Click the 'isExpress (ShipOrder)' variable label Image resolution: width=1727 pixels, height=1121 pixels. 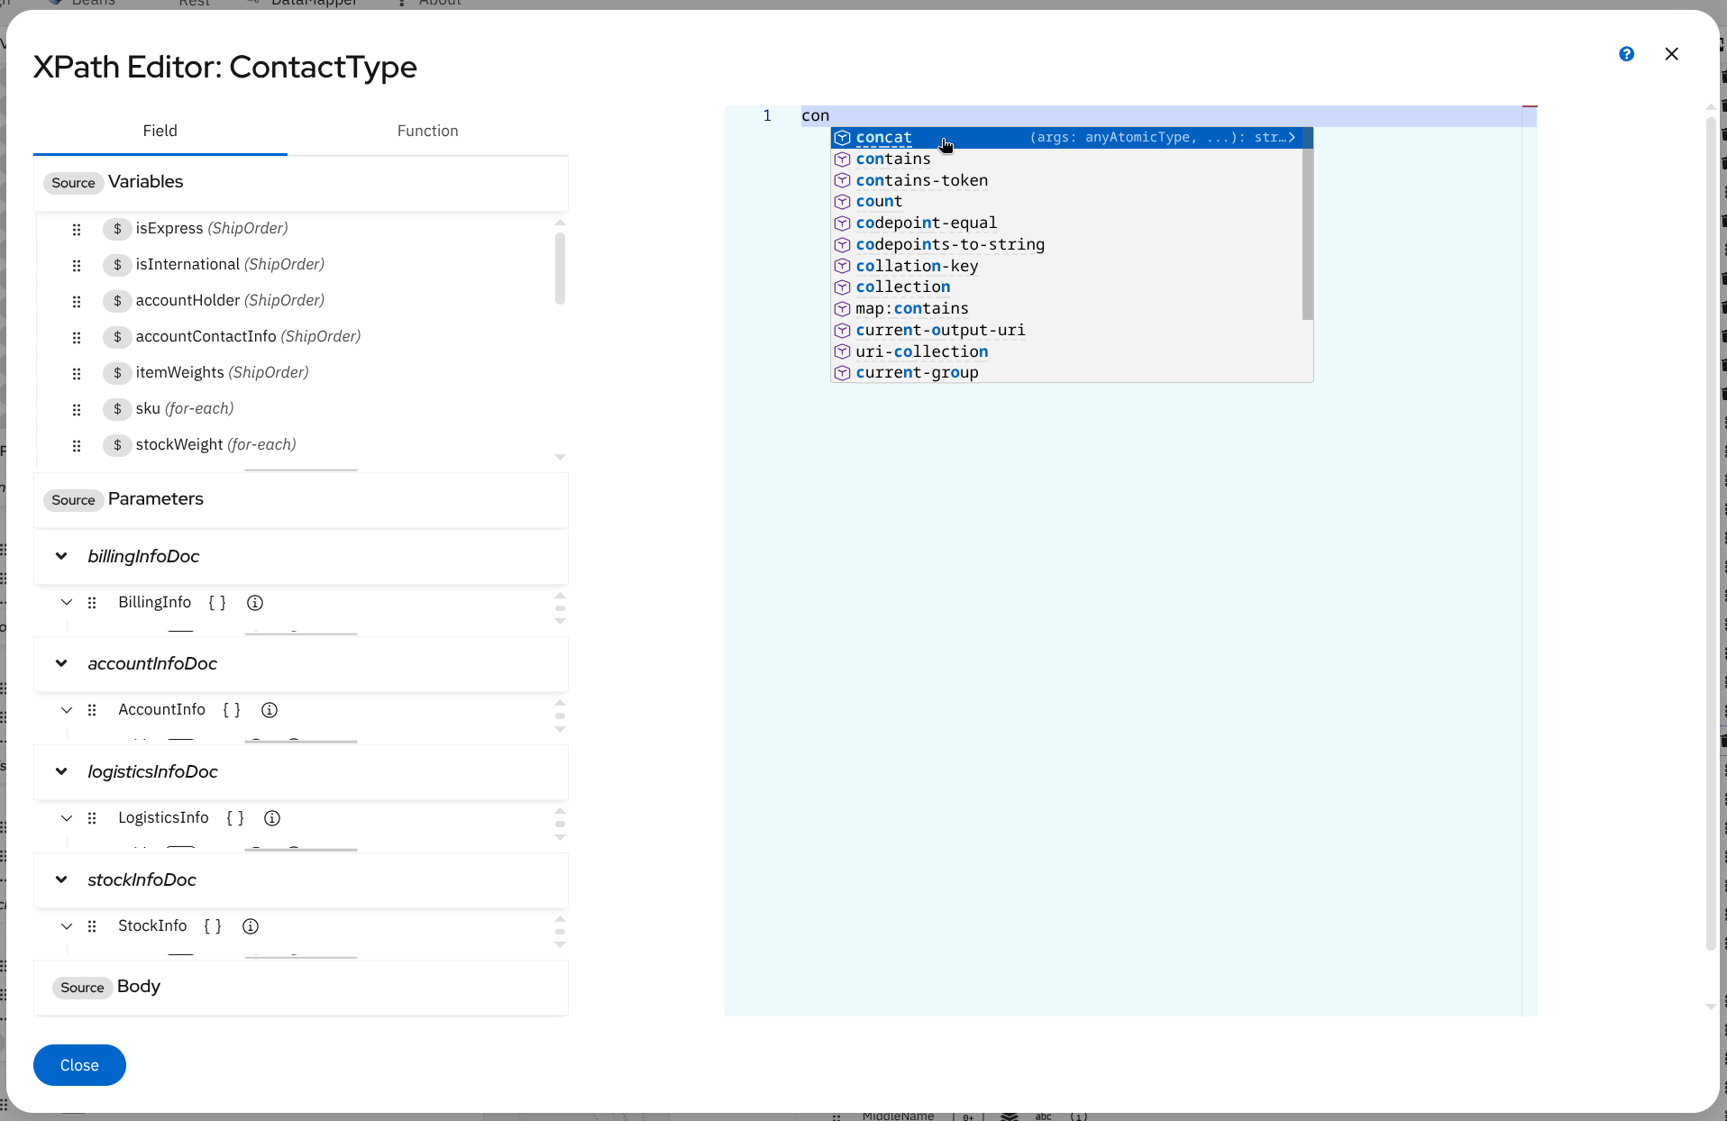212,229
